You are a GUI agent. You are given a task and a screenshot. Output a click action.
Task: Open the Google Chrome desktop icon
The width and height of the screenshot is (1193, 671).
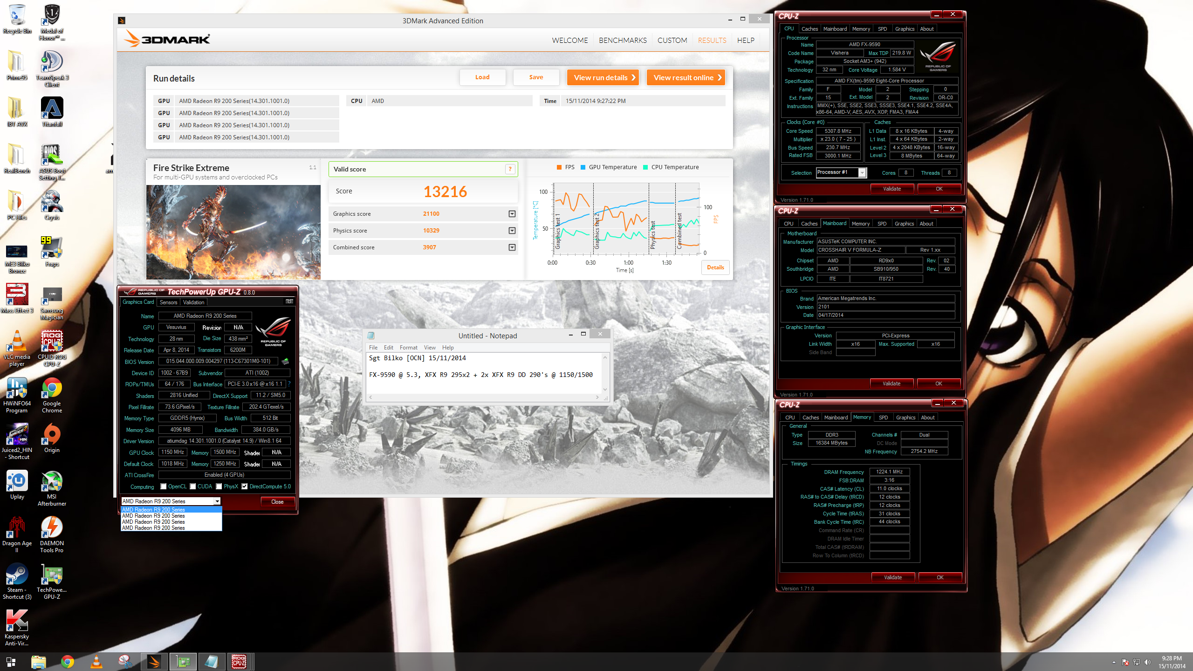tap(52, 395)
